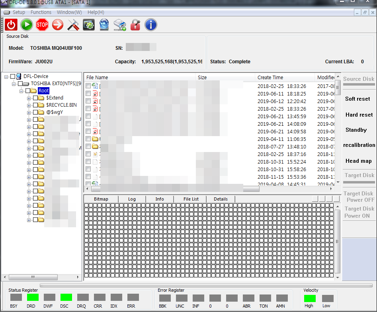Viewport: 377px width, 312px height.
Task: Open the hammer and tools icon
Action: click(x=73, y=25)
